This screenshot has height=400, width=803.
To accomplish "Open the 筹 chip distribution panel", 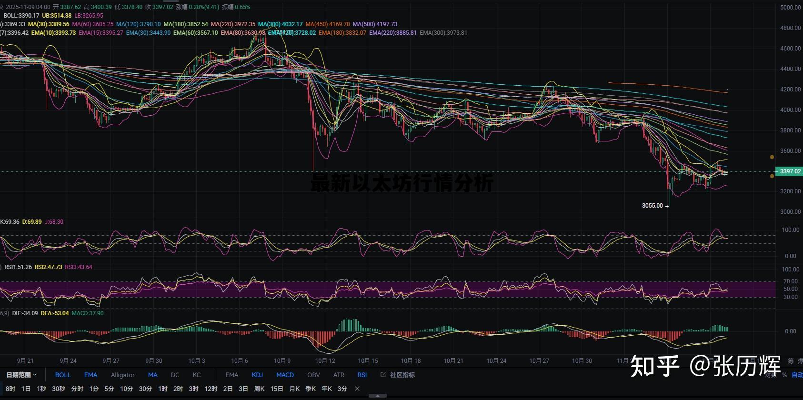I will [x=791, y=361].
